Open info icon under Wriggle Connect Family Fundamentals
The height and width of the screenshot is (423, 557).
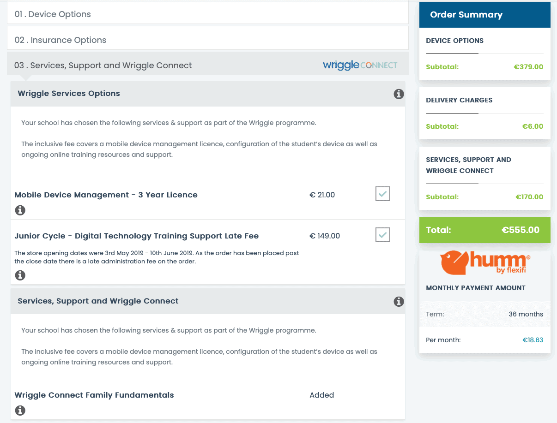click(20, 410)
